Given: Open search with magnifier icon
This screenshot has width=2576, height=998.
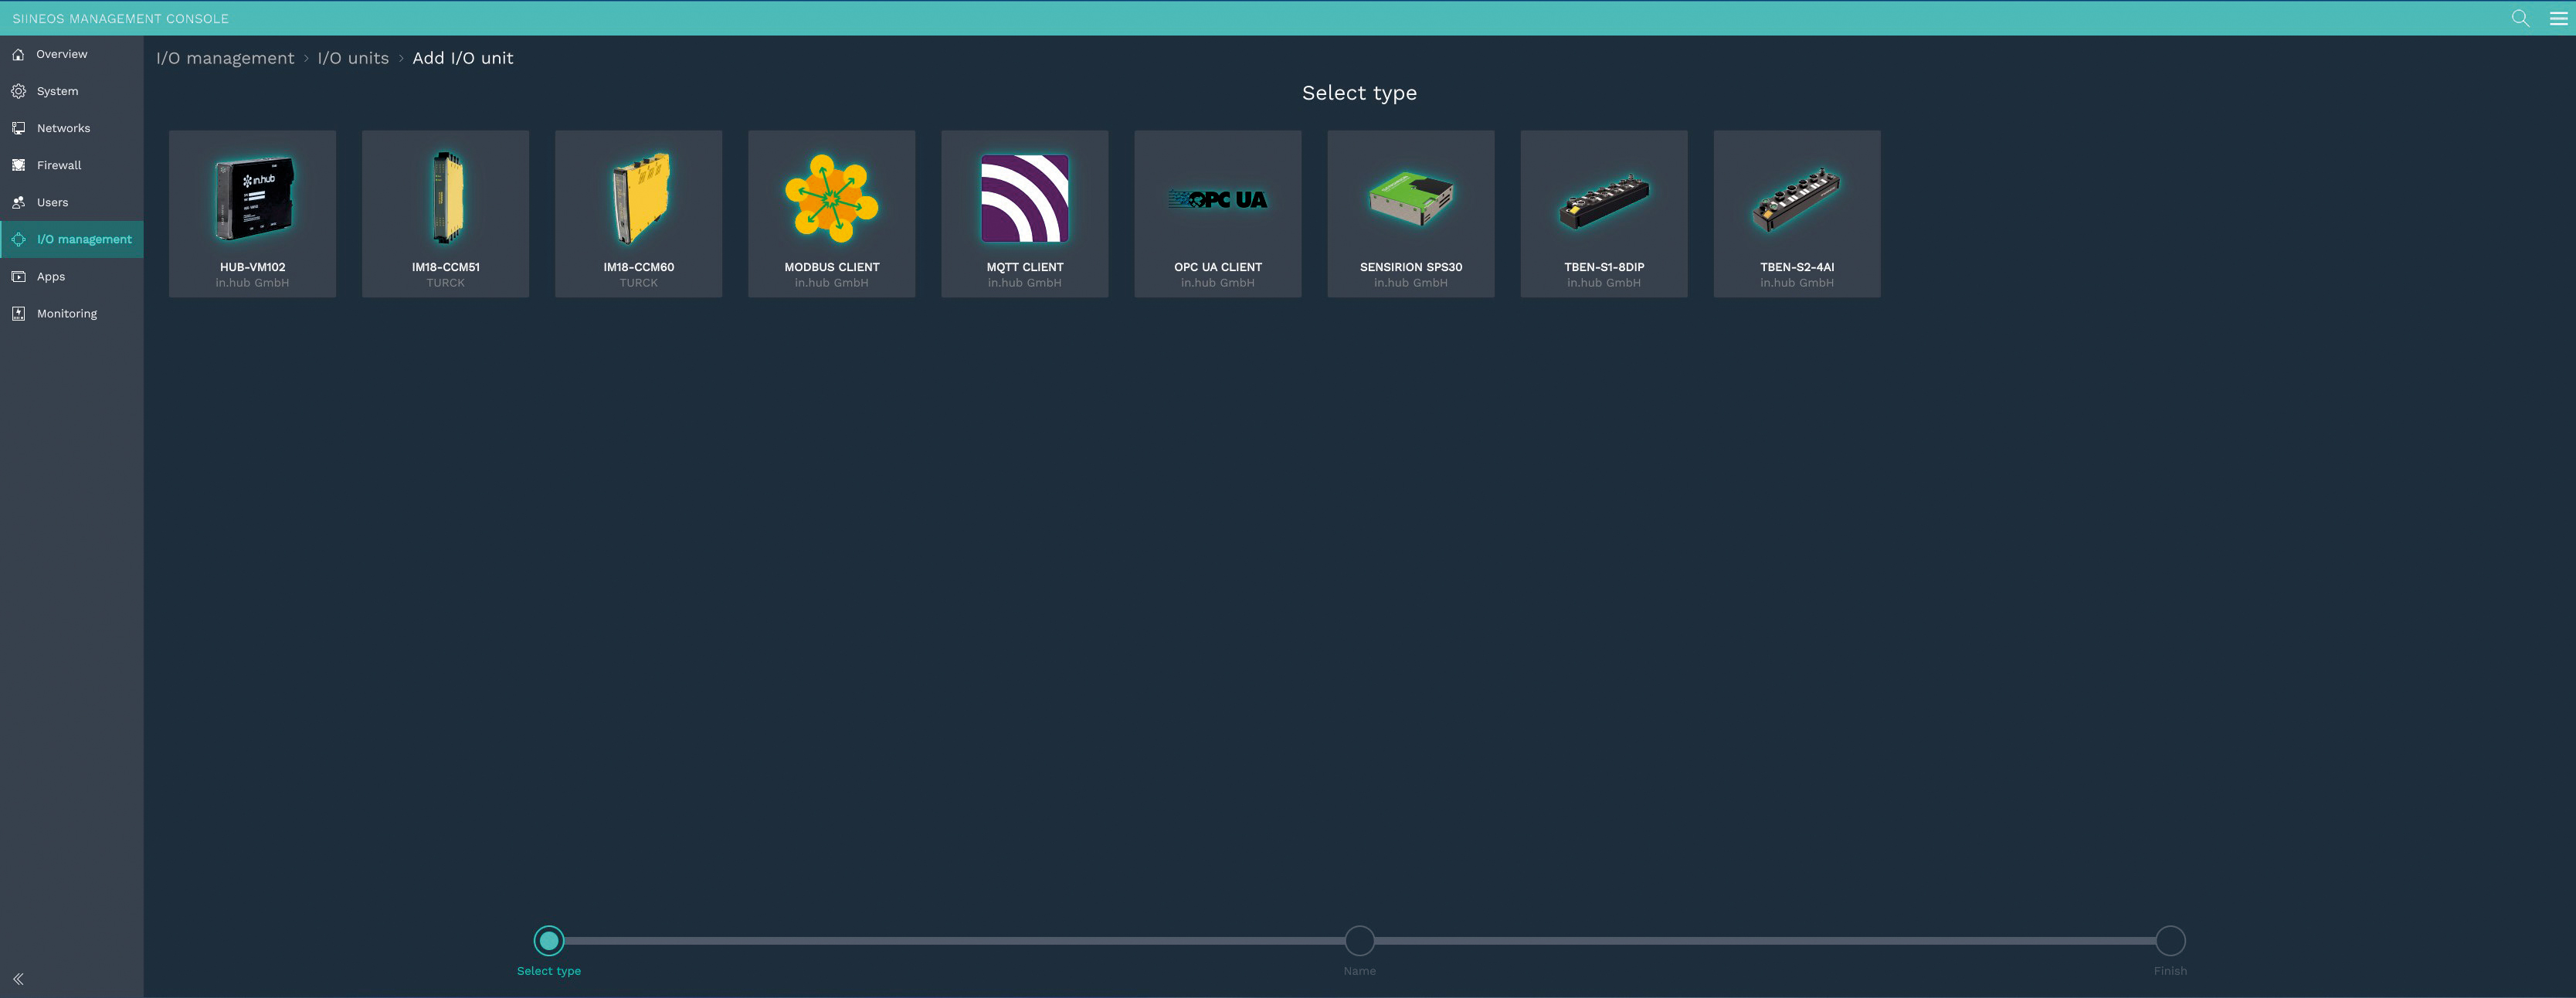Looking at the screenshot, I should [x=2520, y=18].
